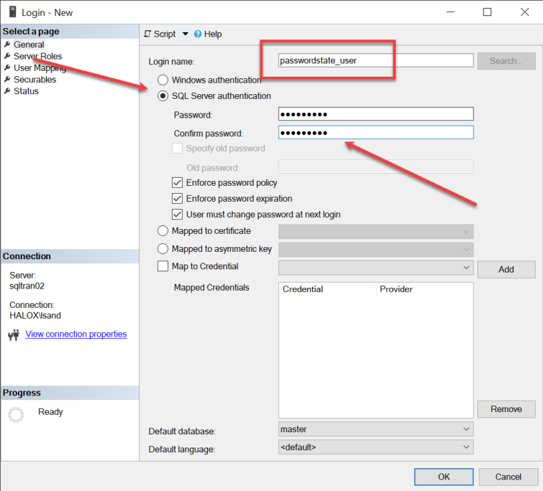Uncheck Enforce password expiration
This screenshot has width=543, height=491.
(x=177, y=198)
